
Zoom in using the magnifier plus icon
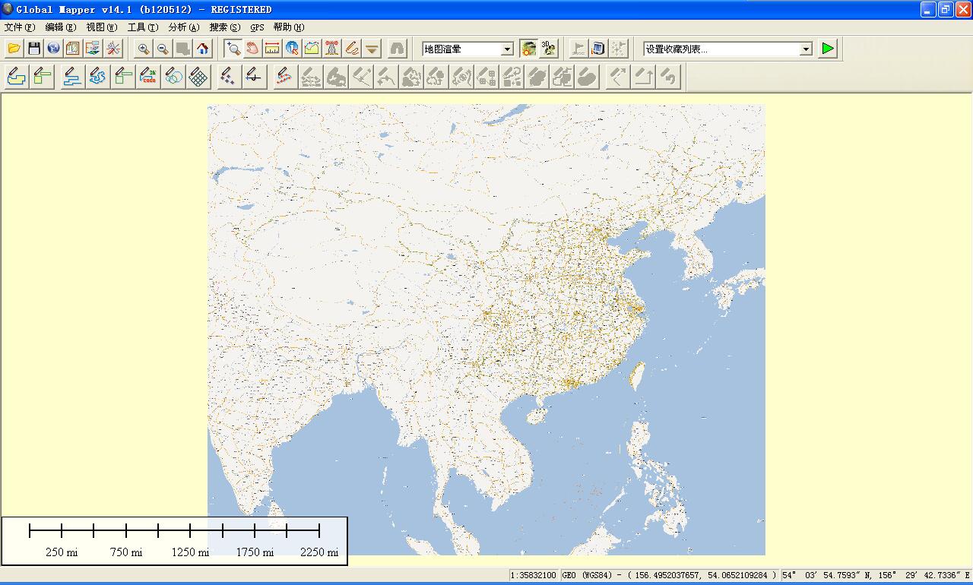point(143,49)
